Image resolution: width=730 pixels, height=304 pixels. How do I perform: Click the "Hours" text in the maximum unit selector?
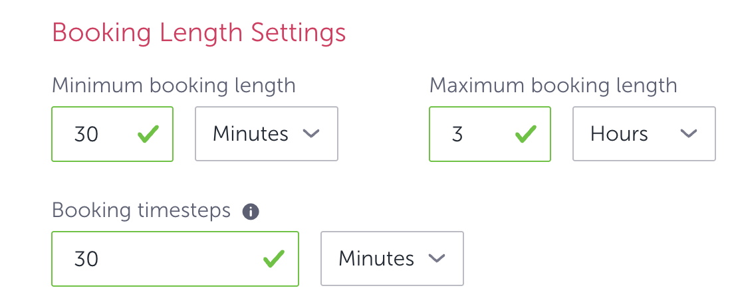pos(619,134)
